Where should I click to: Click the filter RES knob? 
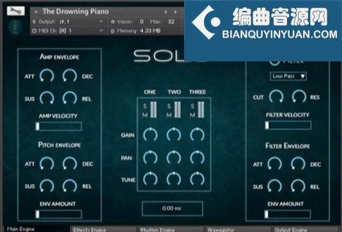click(299, 96)
